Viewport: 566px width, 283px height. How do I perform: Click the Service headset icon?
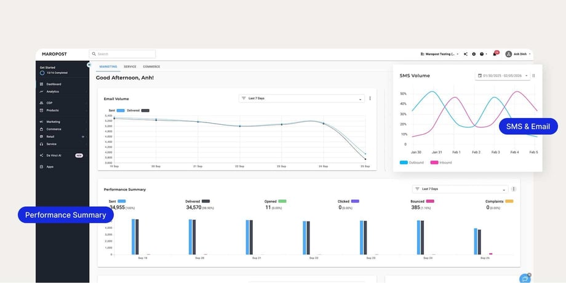tap(41, 144)
